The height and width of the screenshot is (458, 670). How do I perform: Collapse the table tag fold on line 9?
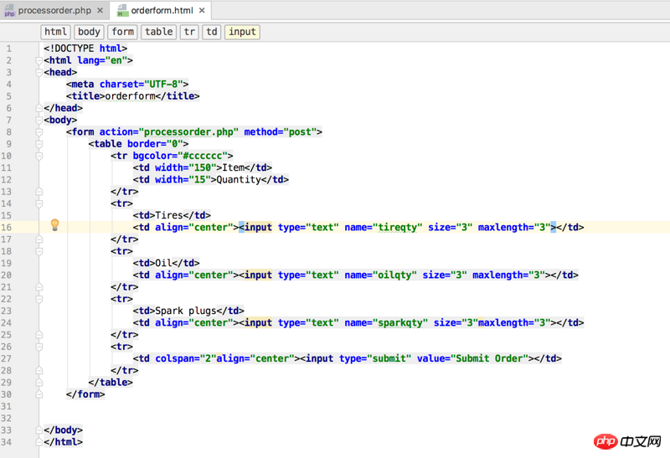[x=39, y=144]
